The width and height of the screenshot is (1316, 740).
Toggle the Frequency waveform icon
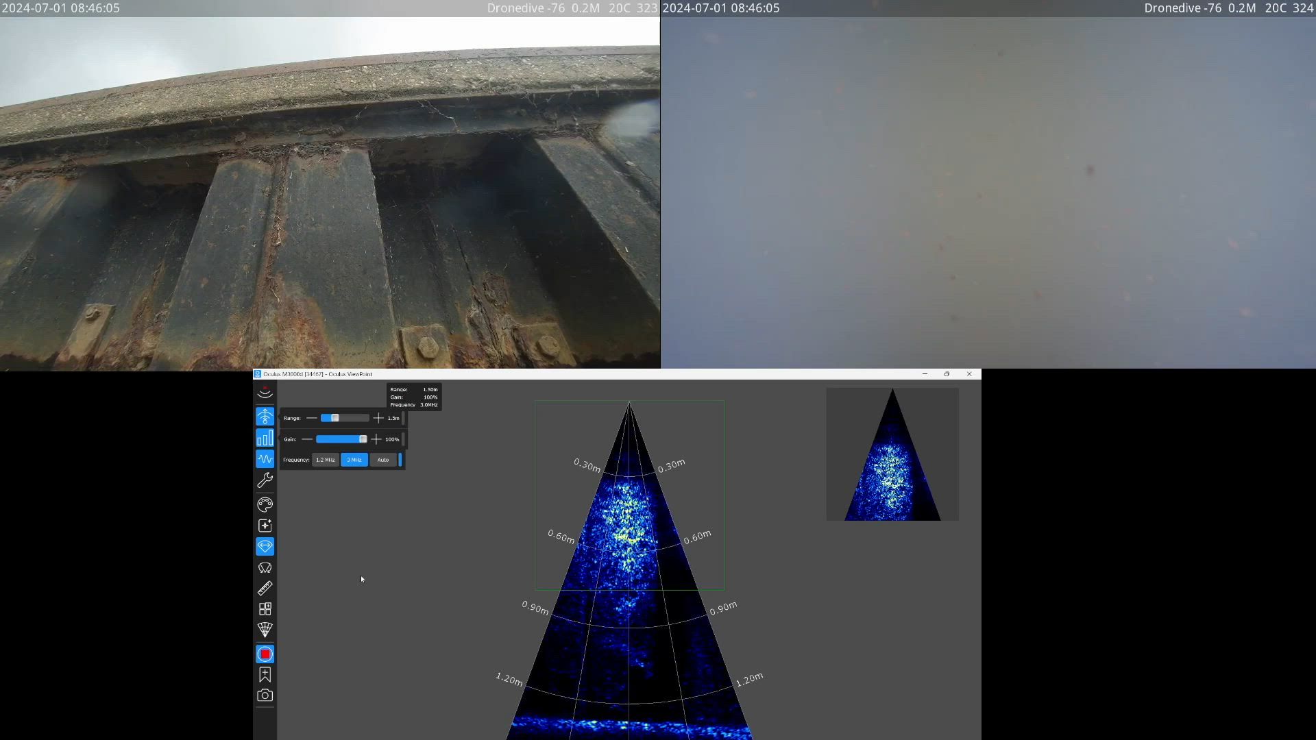pyautogui.click(x=265, y=459)
